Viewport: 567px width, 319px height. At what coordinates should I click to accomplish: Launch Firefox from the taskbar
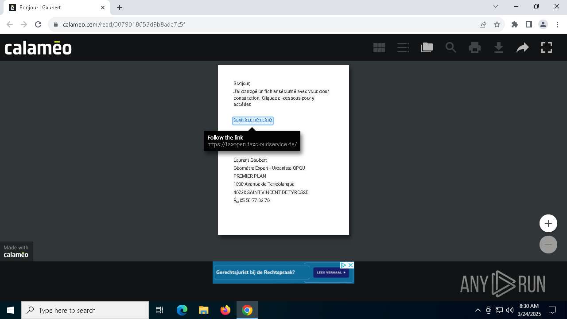[x=225, y=310]
